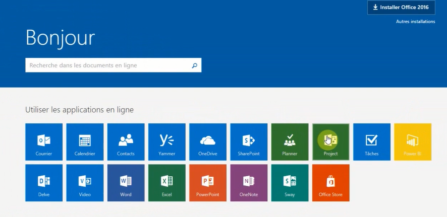The height and width of the screenshot is (217, 447).
Task: Launch the Sway app tile
Action: tap(290, 183)
